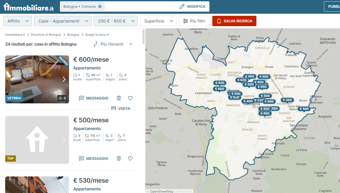
Task: Open the € 500/mese placeholder thumbnail
Action: click(37, 140)
